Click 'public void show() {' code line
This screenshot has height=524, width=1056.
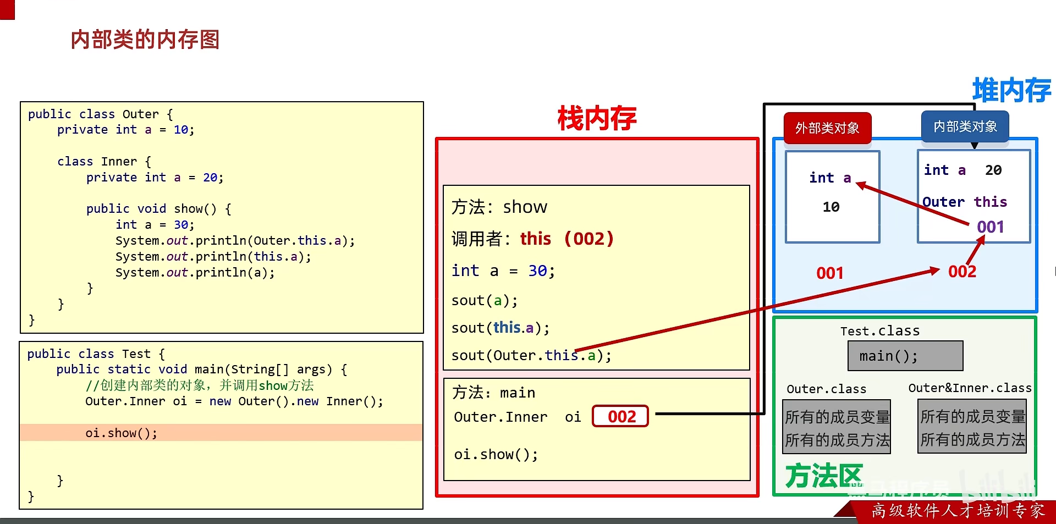159,209
